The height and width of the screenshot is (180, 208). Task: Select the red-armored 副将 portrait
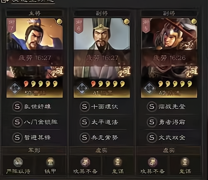(x=169, y=58)
